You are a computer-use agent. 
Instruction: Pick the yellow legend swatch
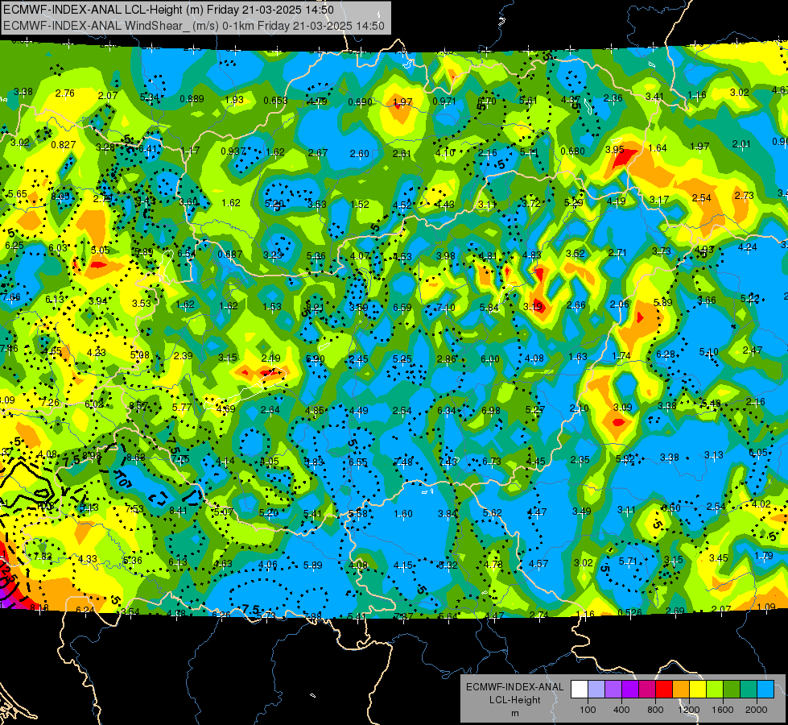click(698, 690)
